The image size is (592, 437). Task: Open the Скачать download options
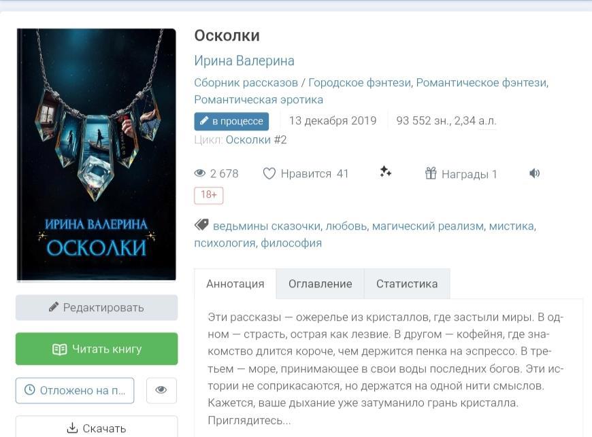[97, 428]
